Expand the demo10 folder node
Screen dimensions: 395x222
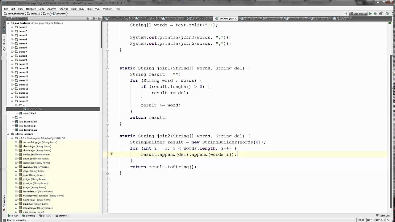click(x=12, y=64)
